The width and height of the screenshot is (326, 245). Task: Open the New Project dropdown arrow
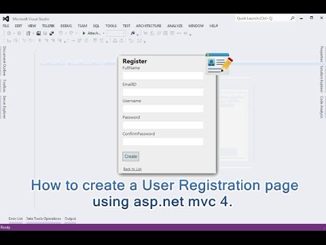[x=33, y=33]
